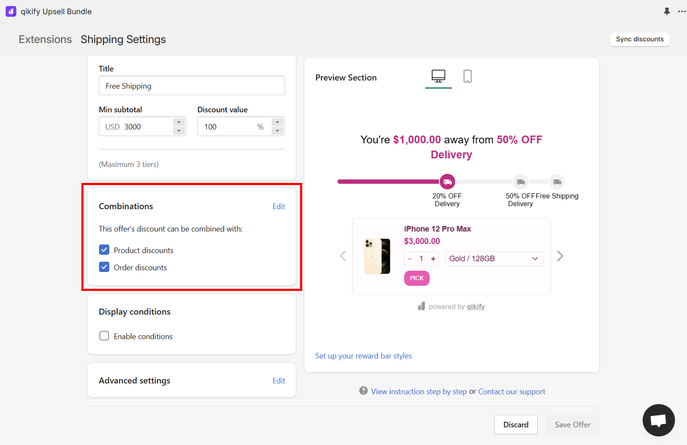Click the Sync discounts button
This screenshot has width=687, height=445.
click(x=640, y=39)
